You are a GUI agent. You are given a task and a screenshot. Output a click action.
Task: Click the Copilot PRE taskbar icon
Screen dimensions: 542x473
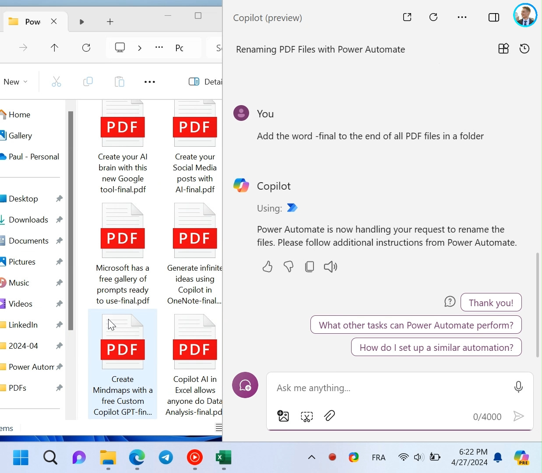tap(521, 458)
